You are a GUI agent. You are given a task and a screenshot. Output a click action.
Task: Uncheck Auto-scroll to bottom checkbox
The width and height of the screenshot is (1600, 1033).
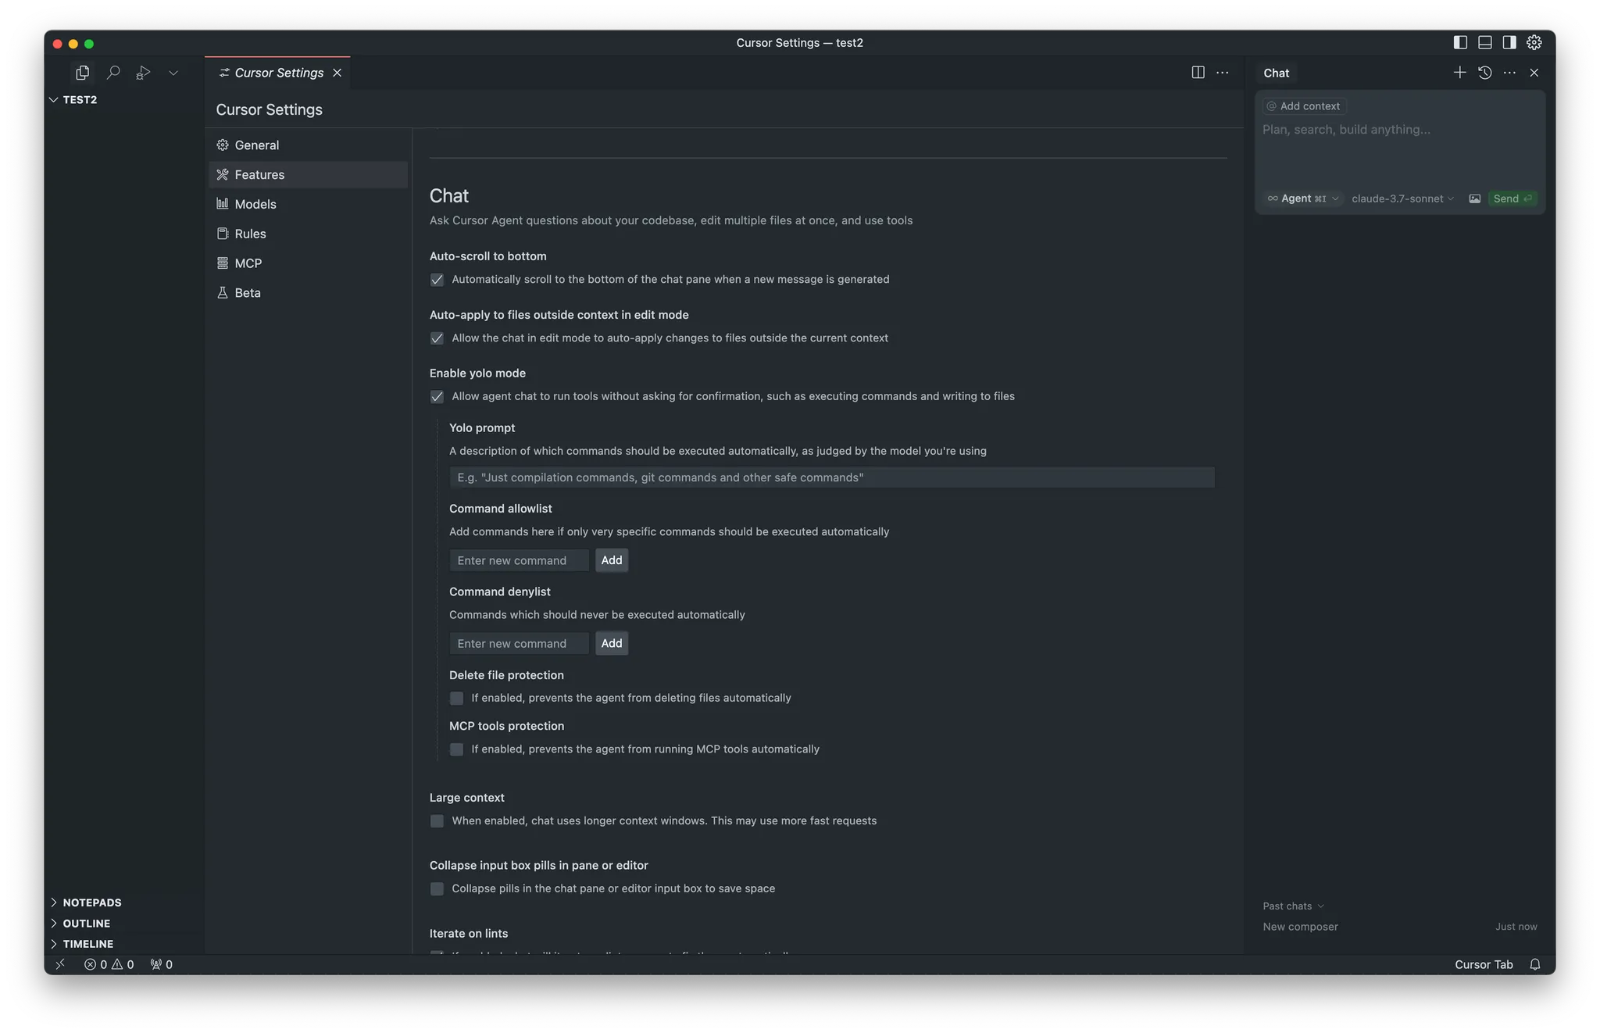click(437, 280)
